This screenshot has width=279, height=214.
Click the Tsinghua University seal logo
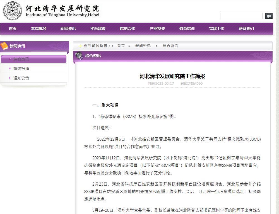(13, 11)
